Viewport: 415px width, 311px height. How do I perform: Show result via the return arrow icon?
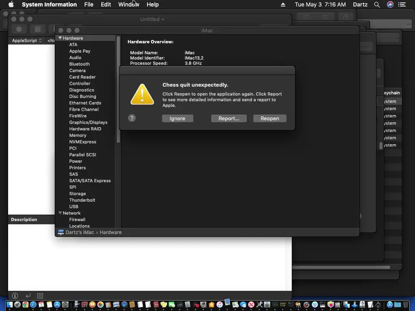click(x=28, y=296)
